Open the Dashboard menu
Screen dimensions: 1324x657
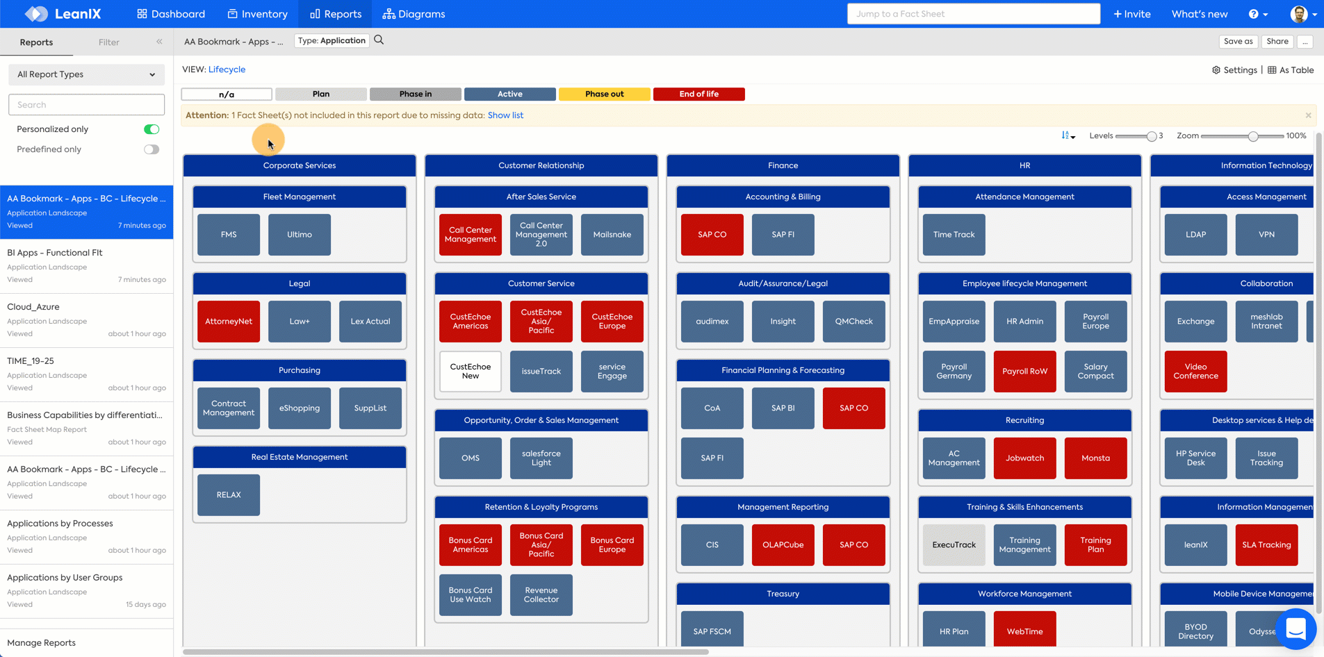pyautogui.click(x=171, y=14)
